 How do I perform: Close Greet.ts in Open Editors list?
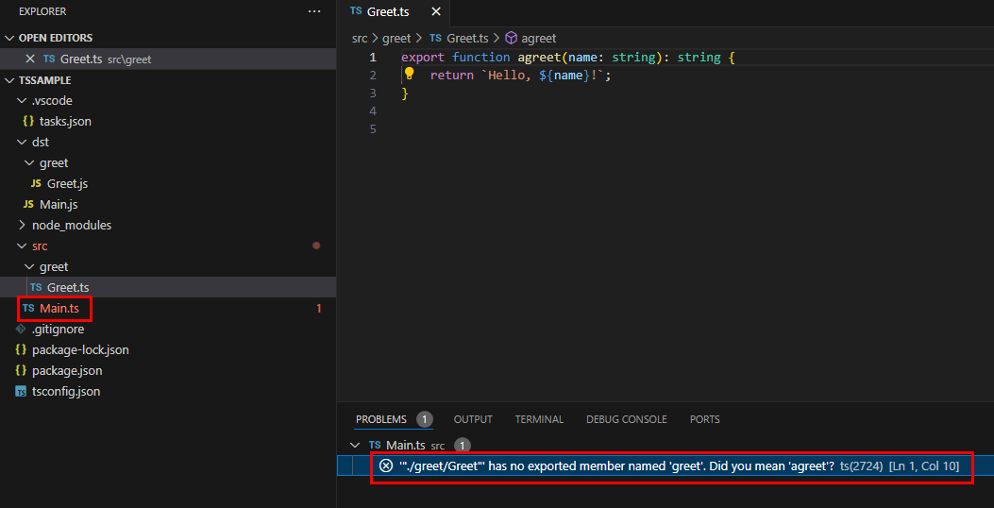coord(30,59)
